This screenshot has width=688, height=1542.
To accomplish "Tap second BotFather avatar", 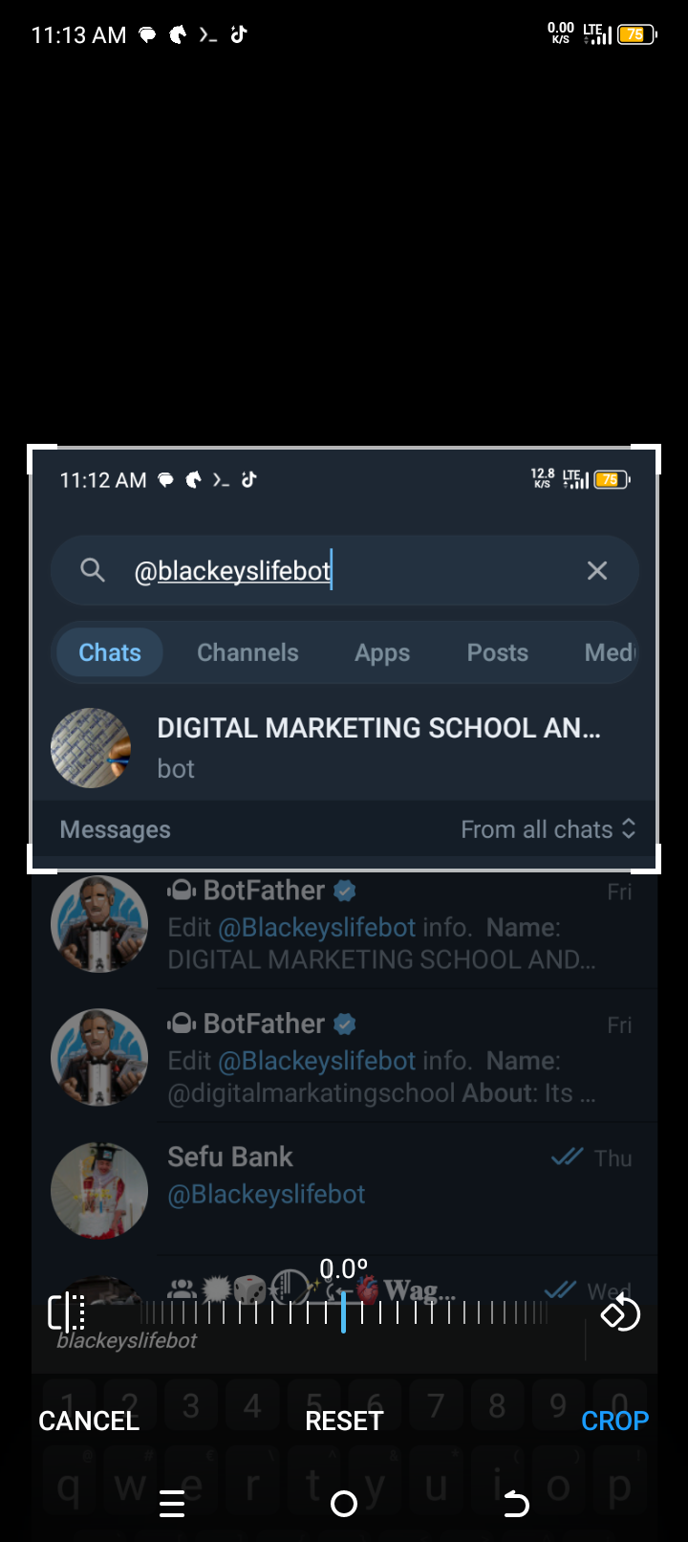I will (99, 1057).
